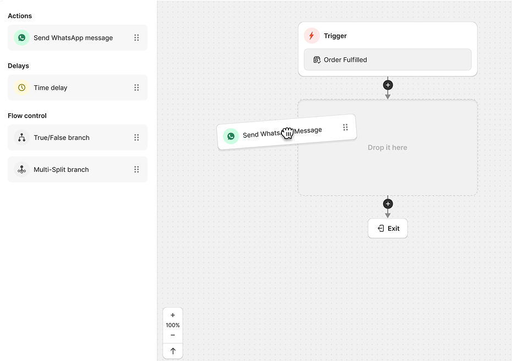Click the Time delay clock icon

21,87
